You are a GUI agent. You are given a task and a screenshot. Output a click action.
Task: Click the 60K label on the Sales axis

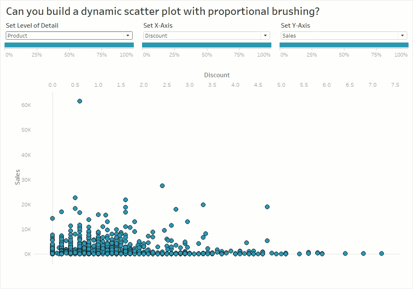tap(26, 105)
